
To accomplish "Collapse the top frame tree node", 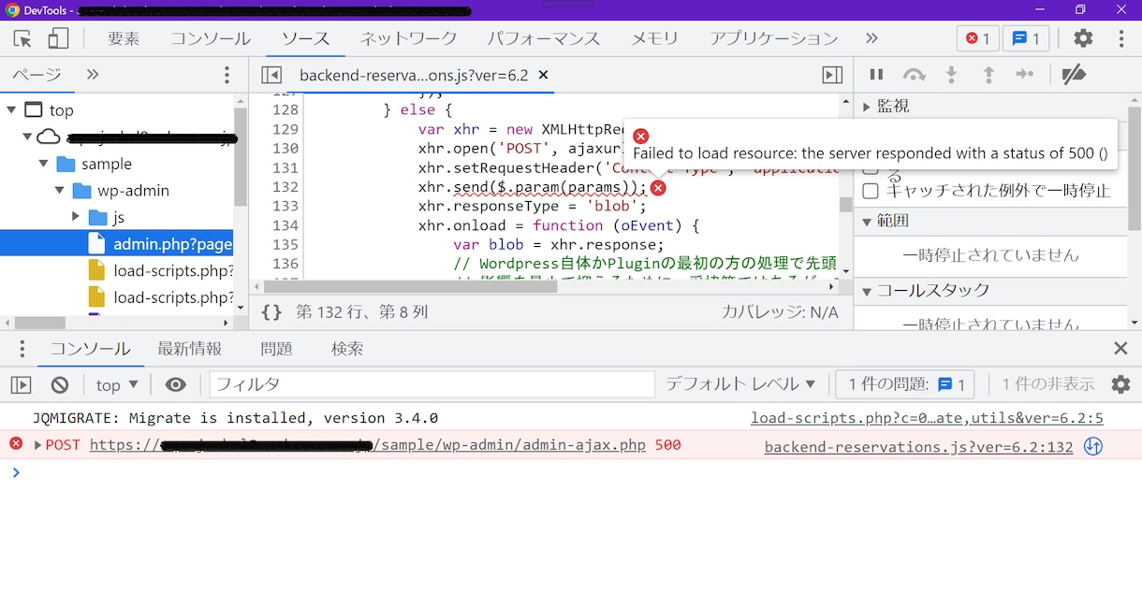I will click(x=10, y=110).
